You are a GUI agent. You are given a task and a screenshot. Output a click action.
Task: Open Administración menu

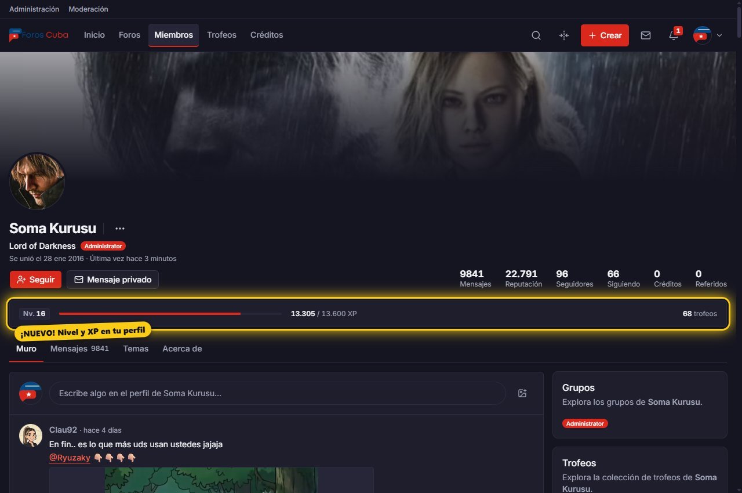coord(34,9)
